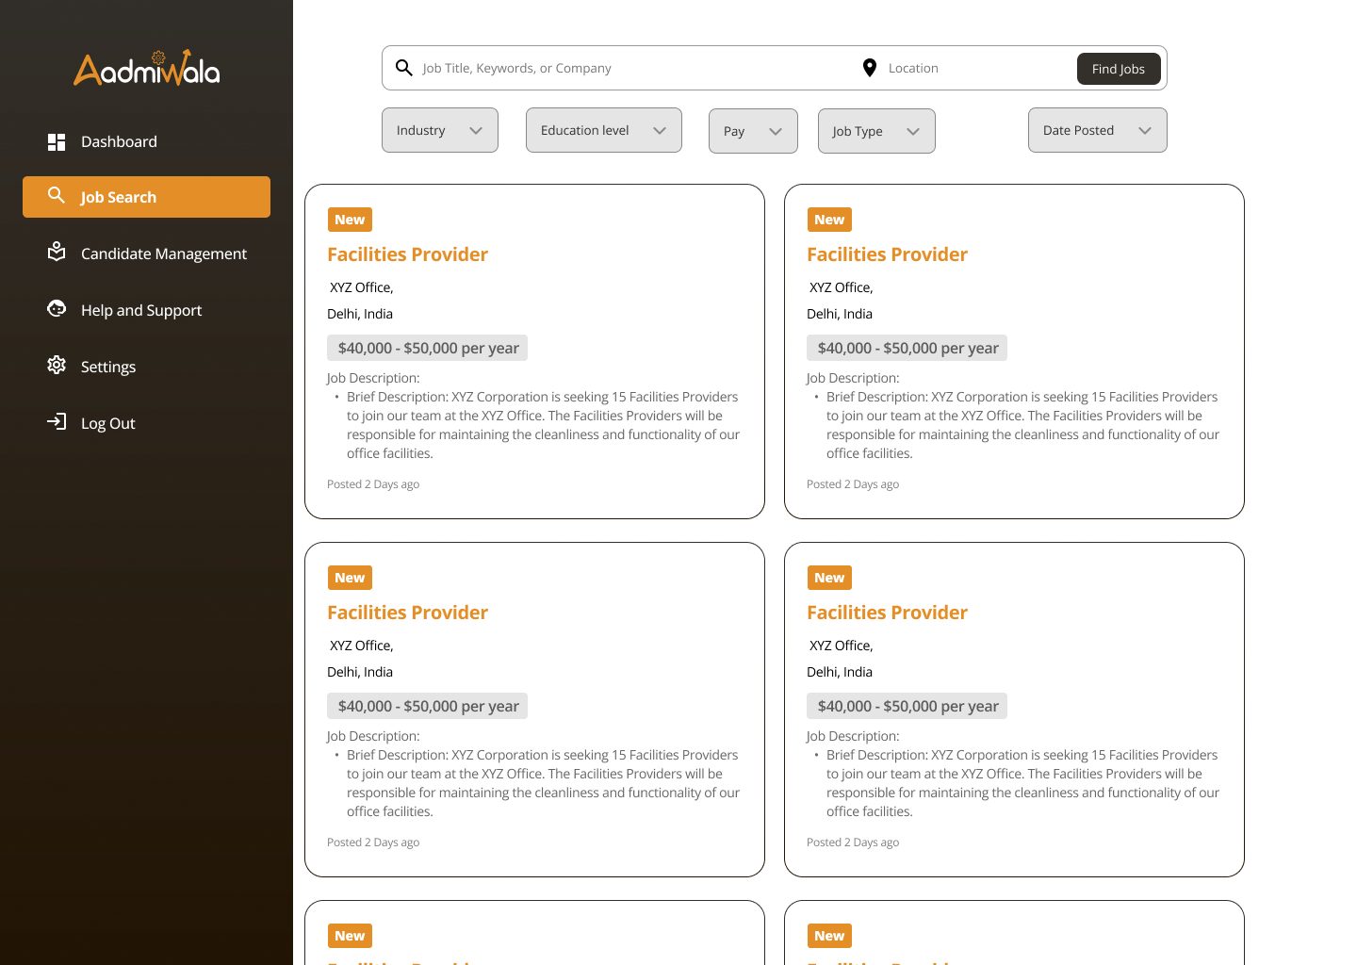Viewport: 1357px width, 965px height.
Task: Click 'Posted 2 Days ago' on top-left card
Action: pos(373,484)
